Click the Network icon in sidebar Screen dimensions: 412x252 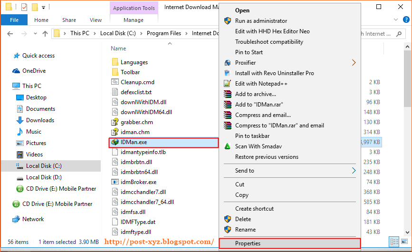(x=16, y=219)
